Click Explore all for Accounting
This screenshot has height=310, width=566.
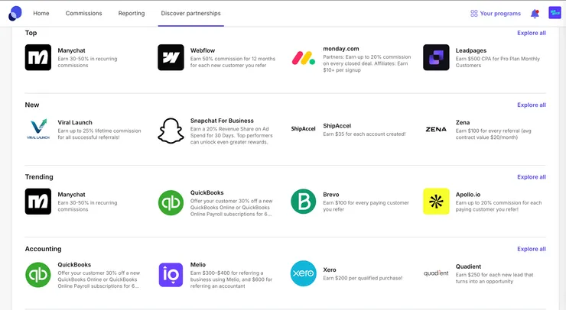tap(532, 249)
